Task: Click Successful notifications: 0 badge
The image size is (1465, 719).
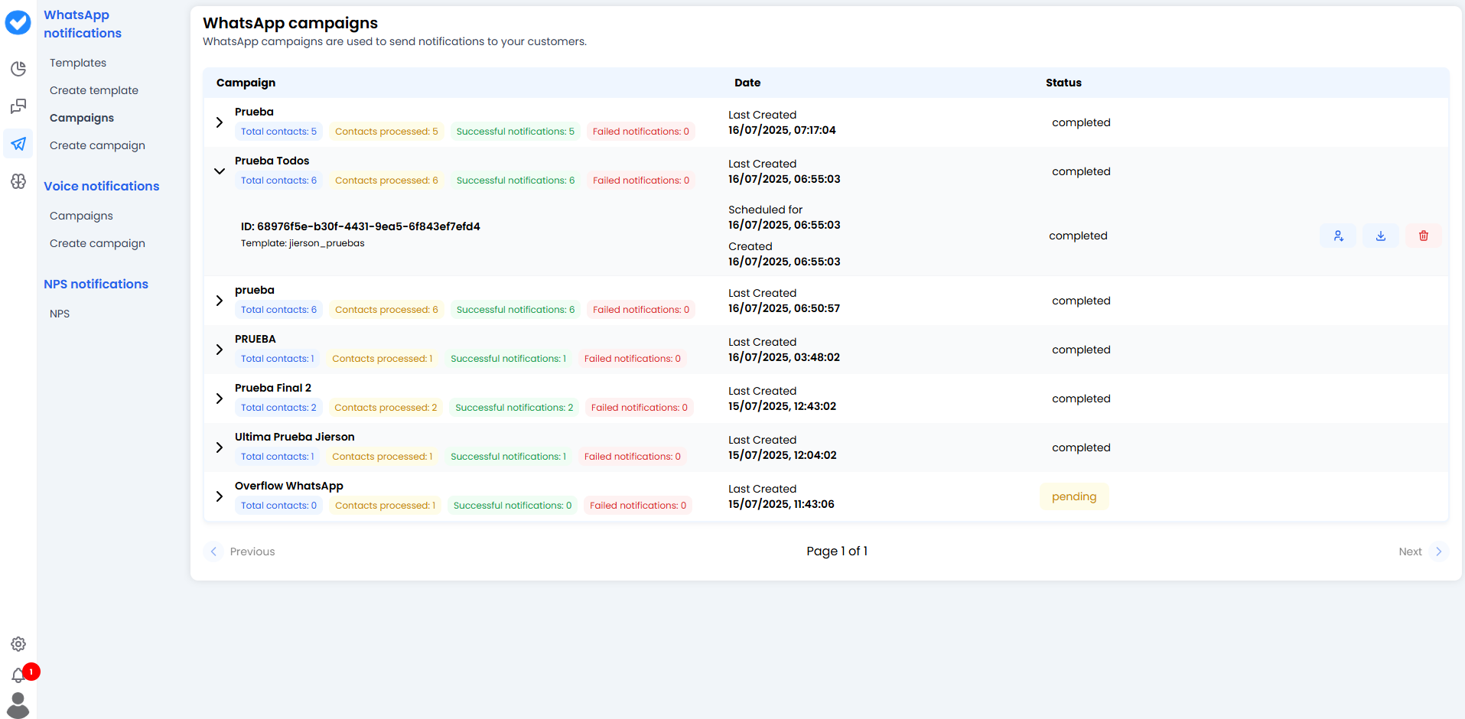Action: [513, 506]
